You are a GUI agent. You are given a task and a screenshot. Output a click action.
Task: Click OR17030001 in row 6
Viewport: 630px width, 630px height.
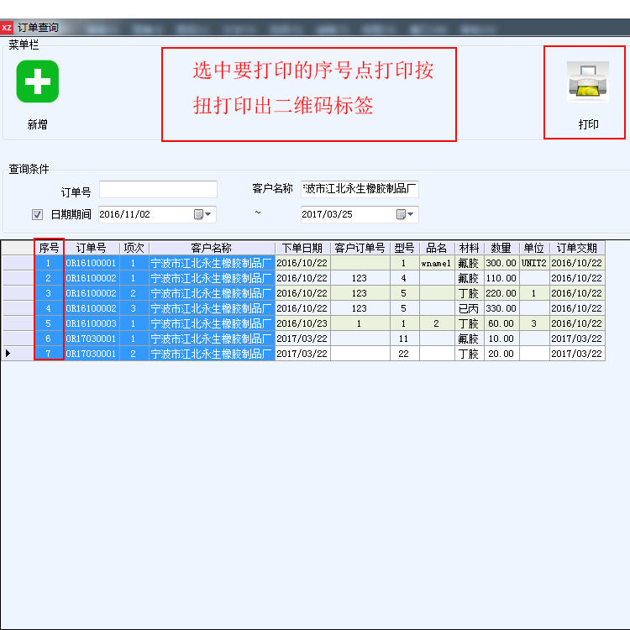(92, 339)
